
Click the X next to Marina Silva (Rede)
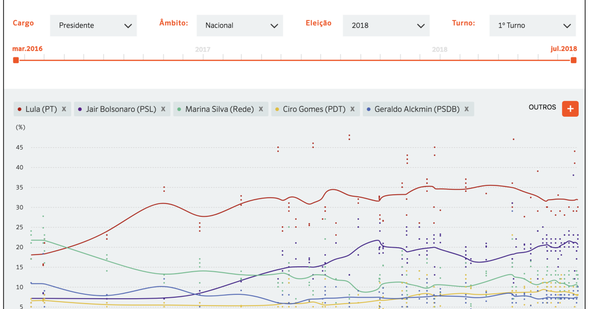click(261, 109)
